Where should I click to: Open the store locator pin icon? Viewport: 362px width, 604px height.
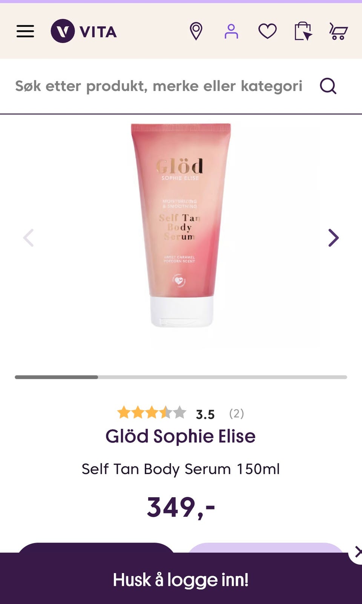pos(196,31)
